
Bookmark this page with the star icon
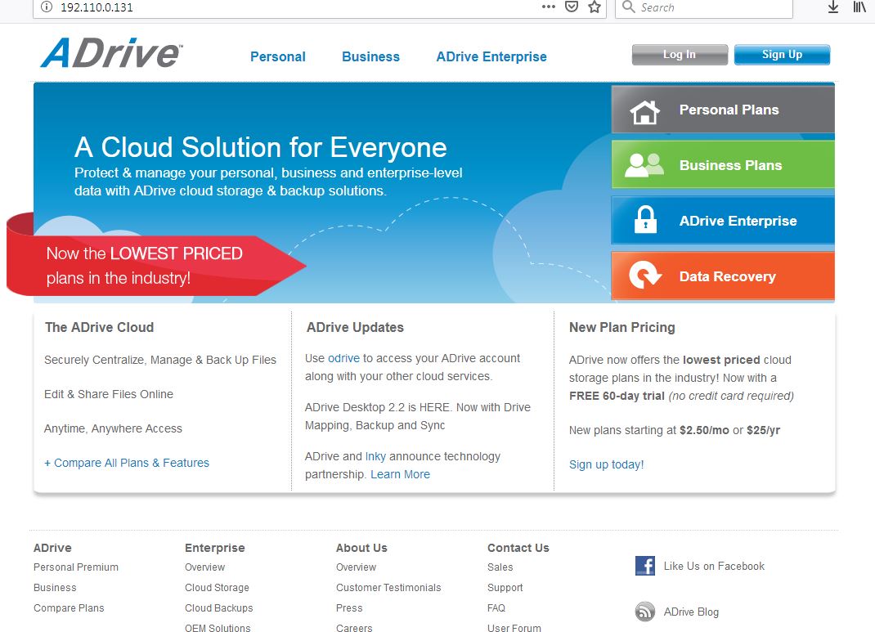pyautogui.click(x=595, y=7)
